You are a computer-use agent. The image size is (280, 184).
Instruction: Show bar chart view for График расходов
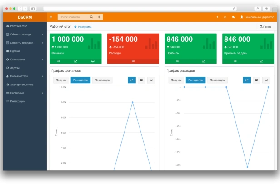click(x=266, y=80)
